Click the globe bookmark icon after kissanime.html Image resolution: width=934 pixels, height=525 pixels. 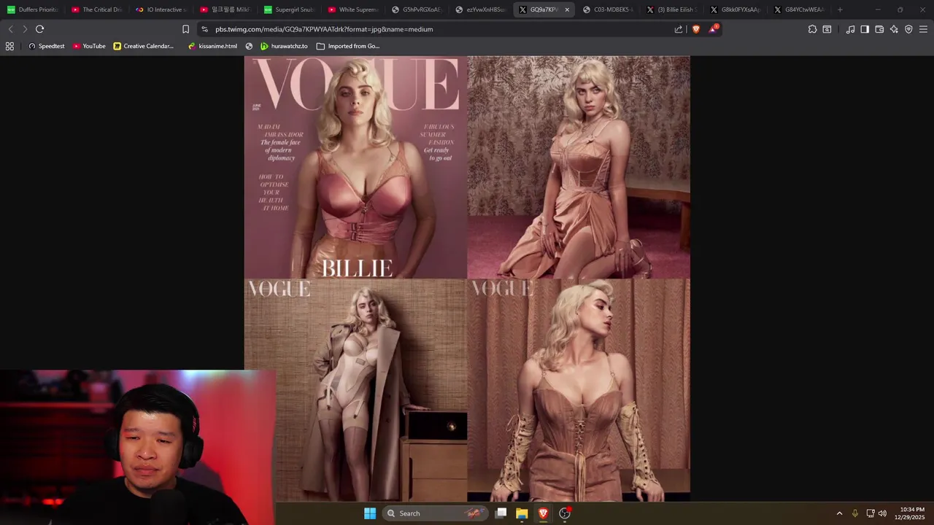point(249,46)
